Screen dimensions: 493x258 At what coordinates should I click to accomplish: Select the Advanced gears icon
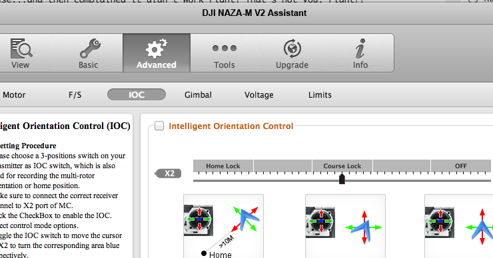tap(157, 49)
